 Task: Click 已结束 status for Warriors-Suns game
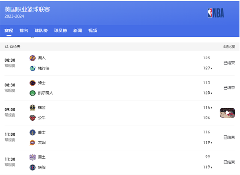coord(229,137)
